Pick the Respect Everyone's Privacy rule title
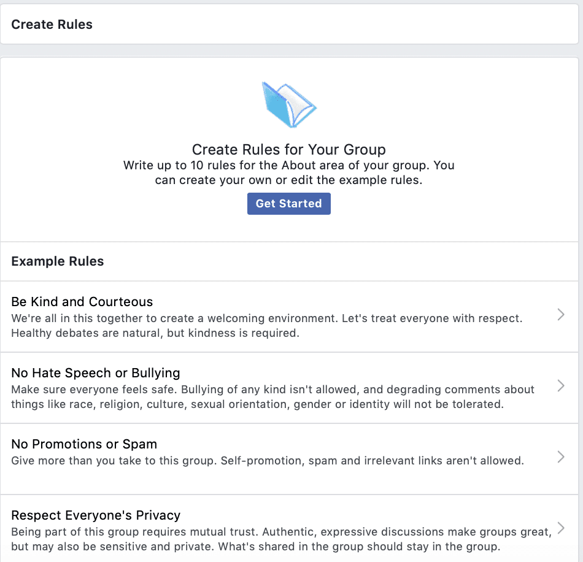The width and height of the screenshot is (583, 562). [96, 515]
